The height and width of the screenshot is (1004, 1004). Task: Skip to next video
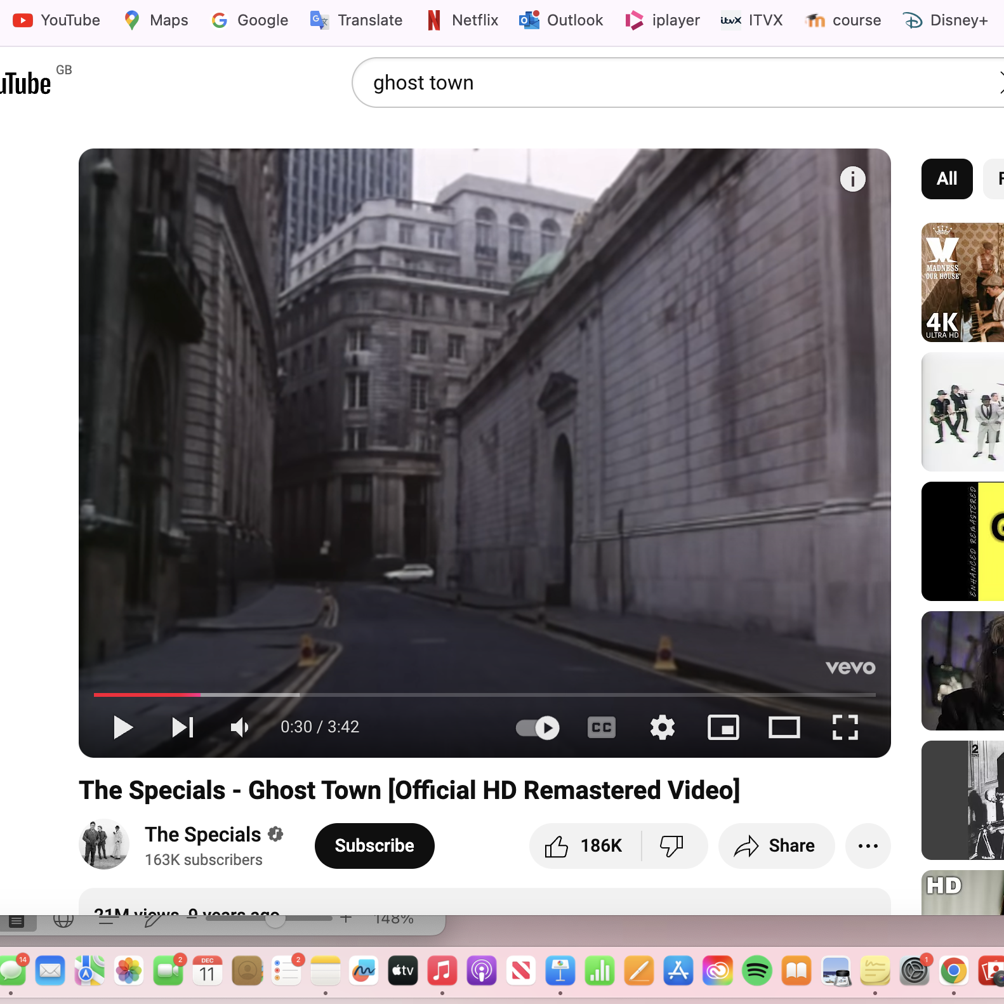click(183, 727)
